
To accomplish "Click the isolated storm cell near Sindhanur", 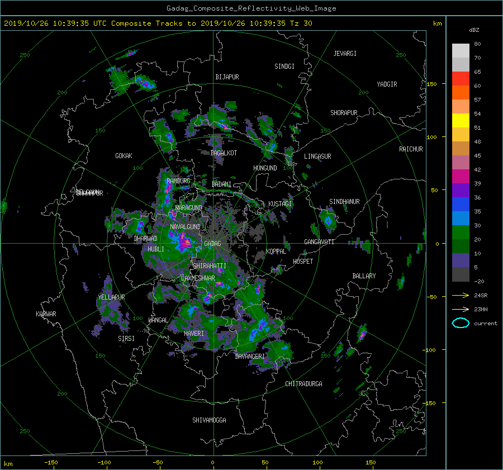I will [328, 220].
